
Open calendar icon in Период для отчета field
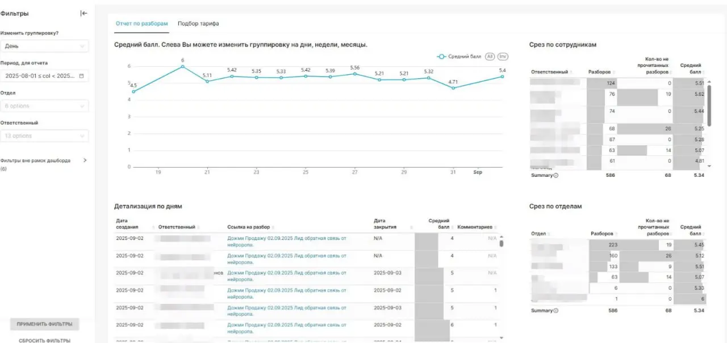(x=81, y=75)
